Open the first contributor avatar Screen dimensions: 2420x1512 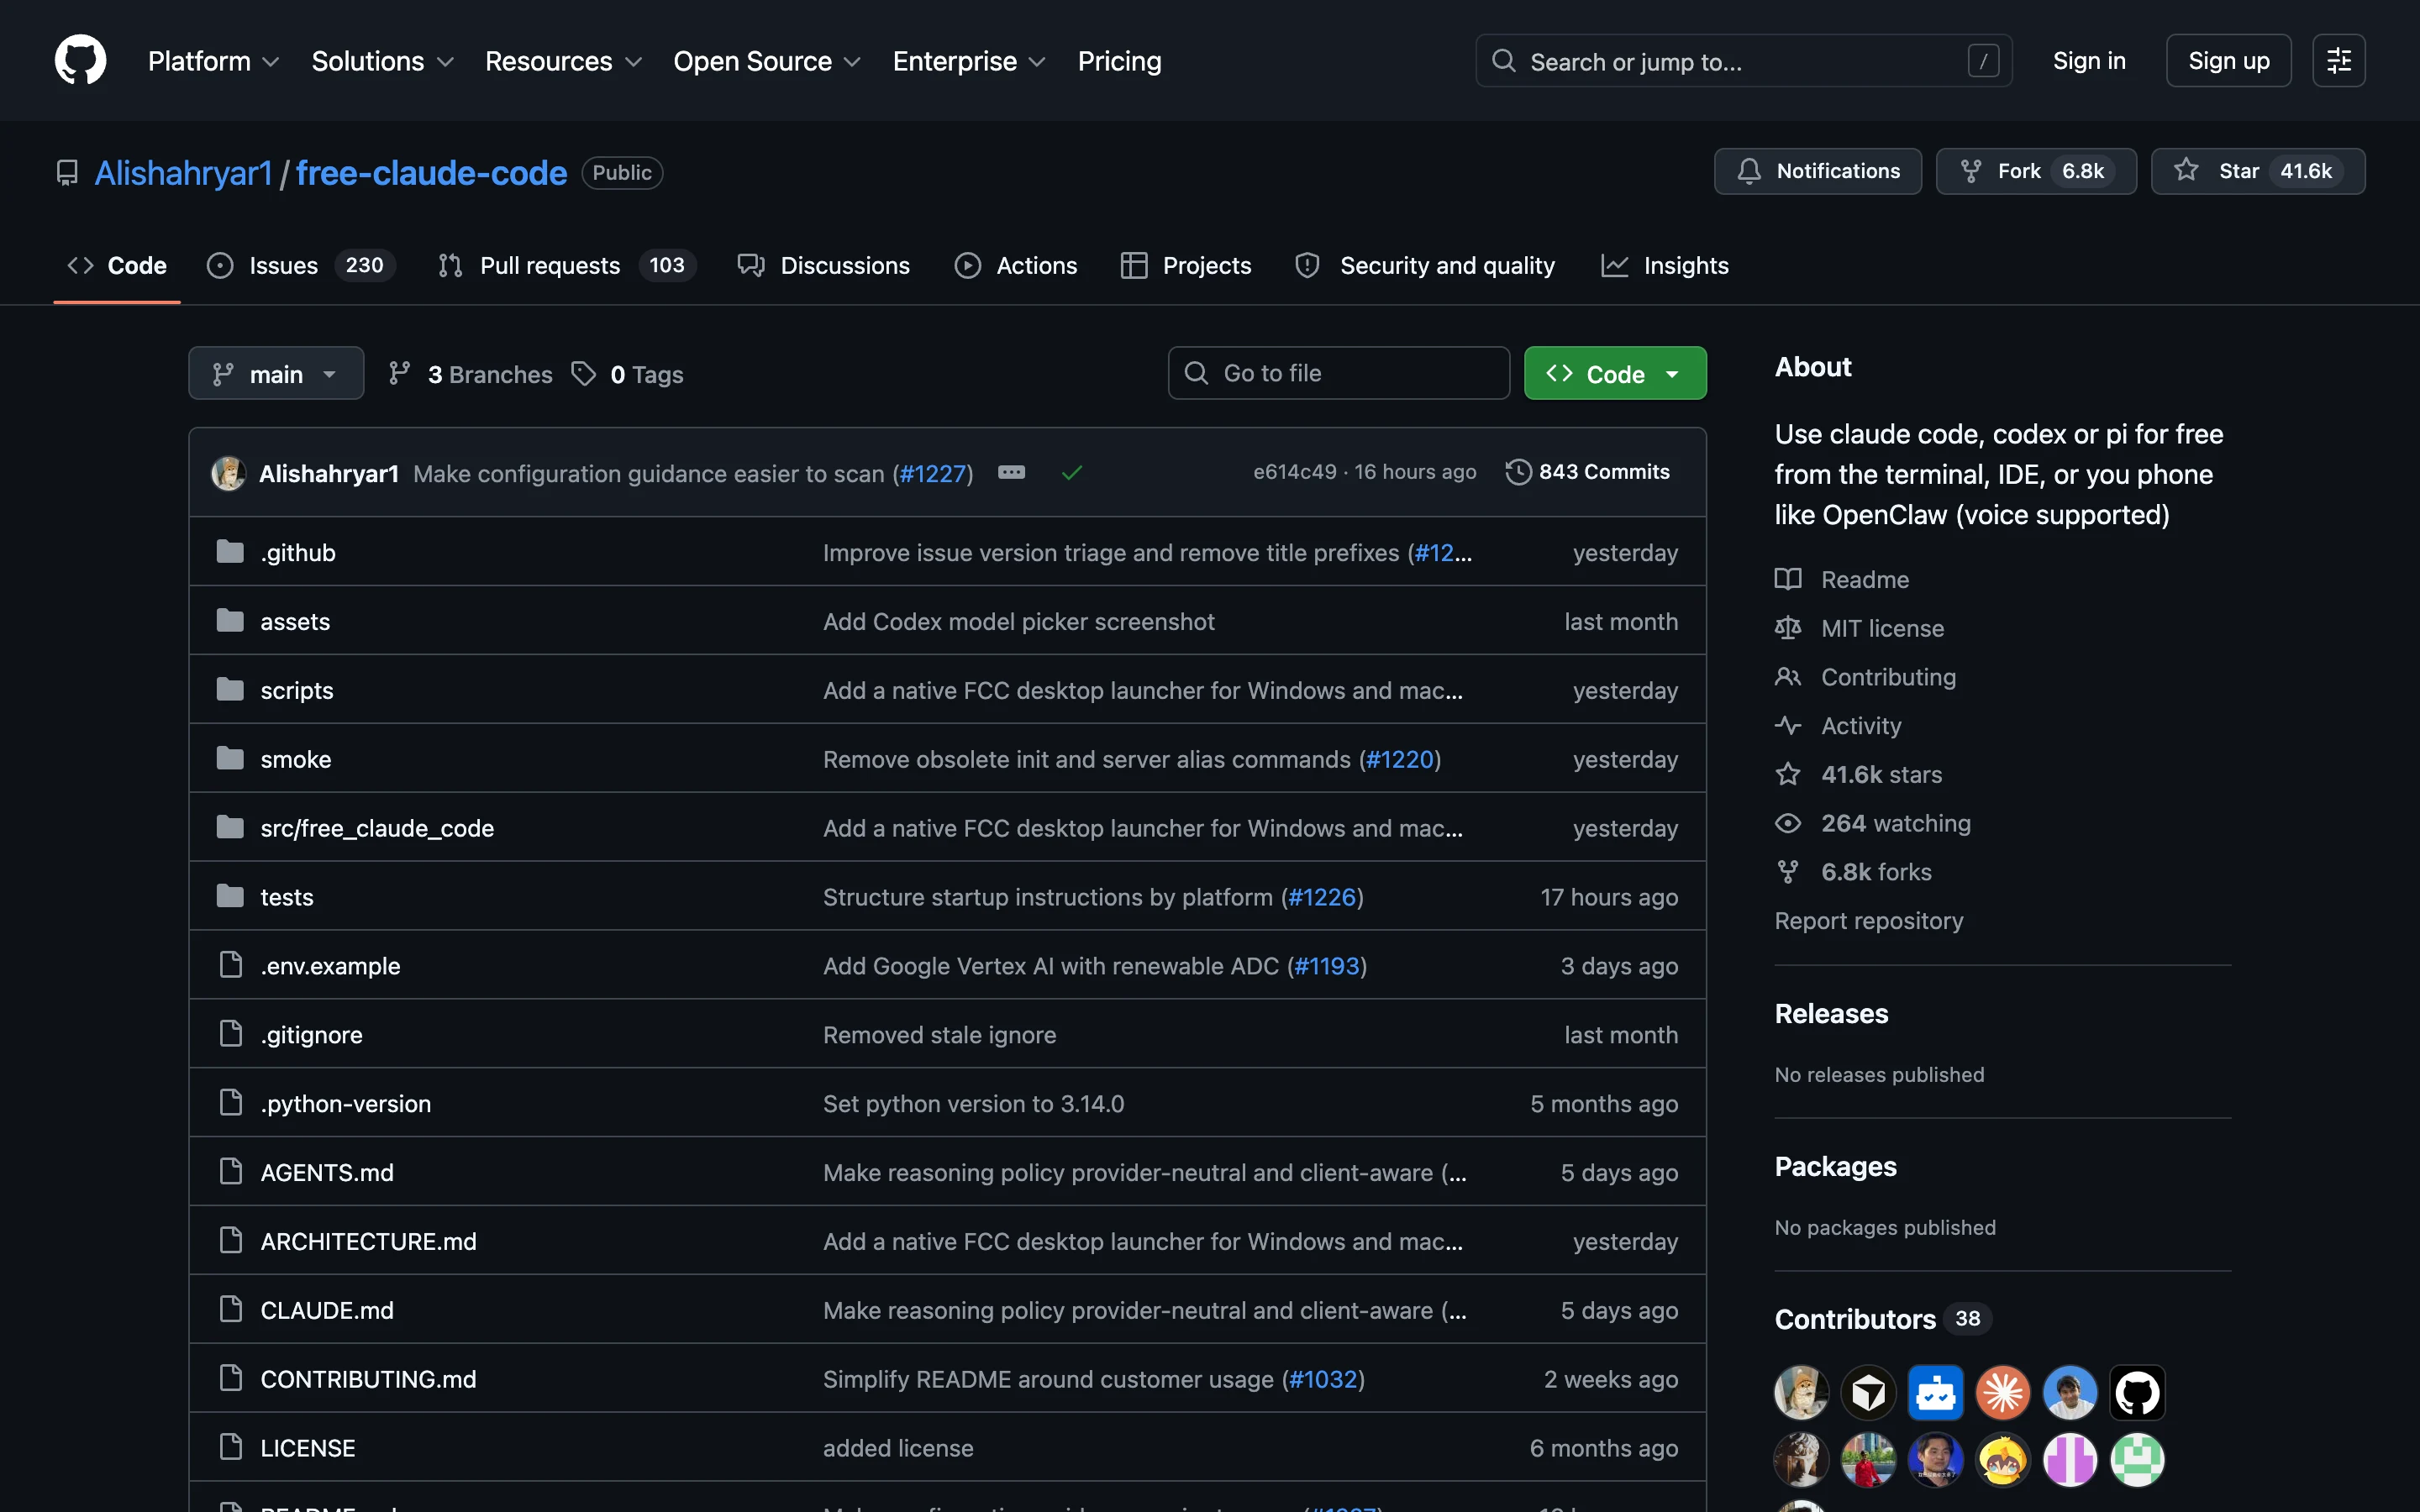click(x=1801, y=1392)
